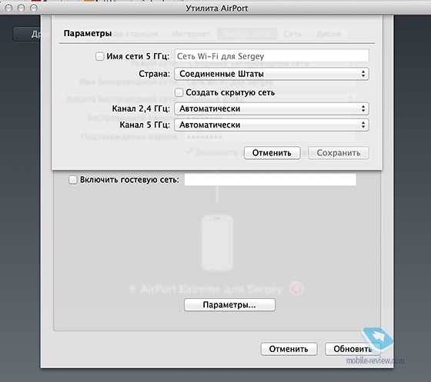The image size is (431, 382).
Task: Click the AirPort Extreme base station icon
Action: coord(217,243)
